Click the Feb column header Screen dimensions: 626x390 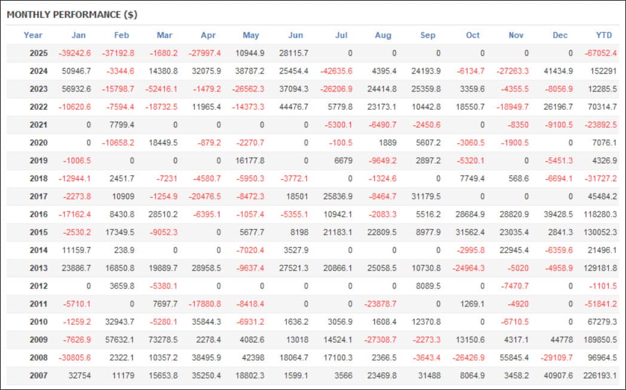(x=121, y=35)
